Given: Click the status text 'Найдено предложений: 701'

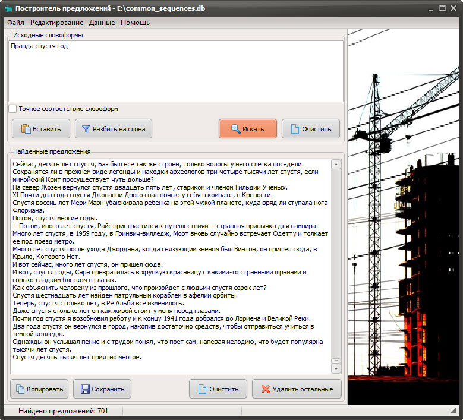Looking at the screenshot, I should click(63, 411).
